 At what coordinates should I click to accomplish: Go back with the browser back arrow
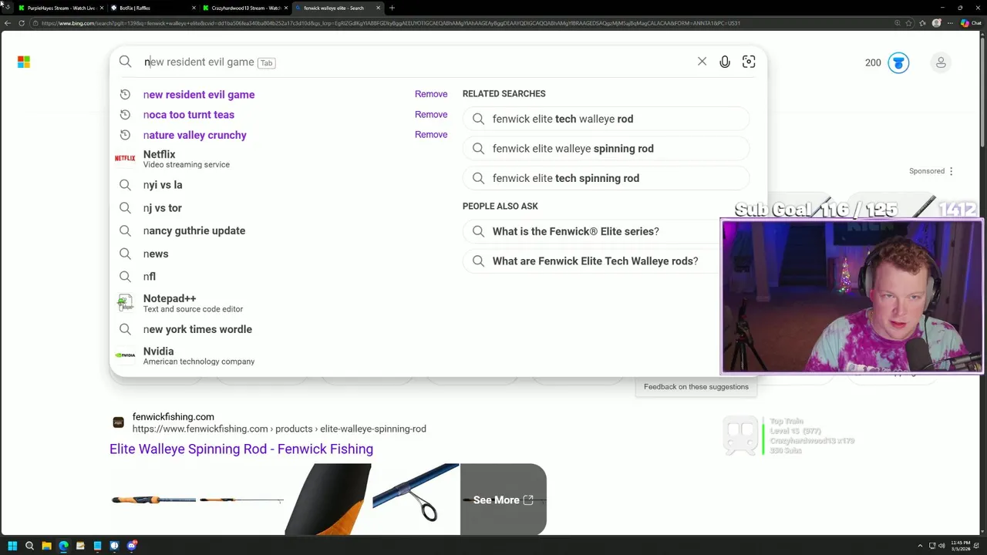coord(8,23)
